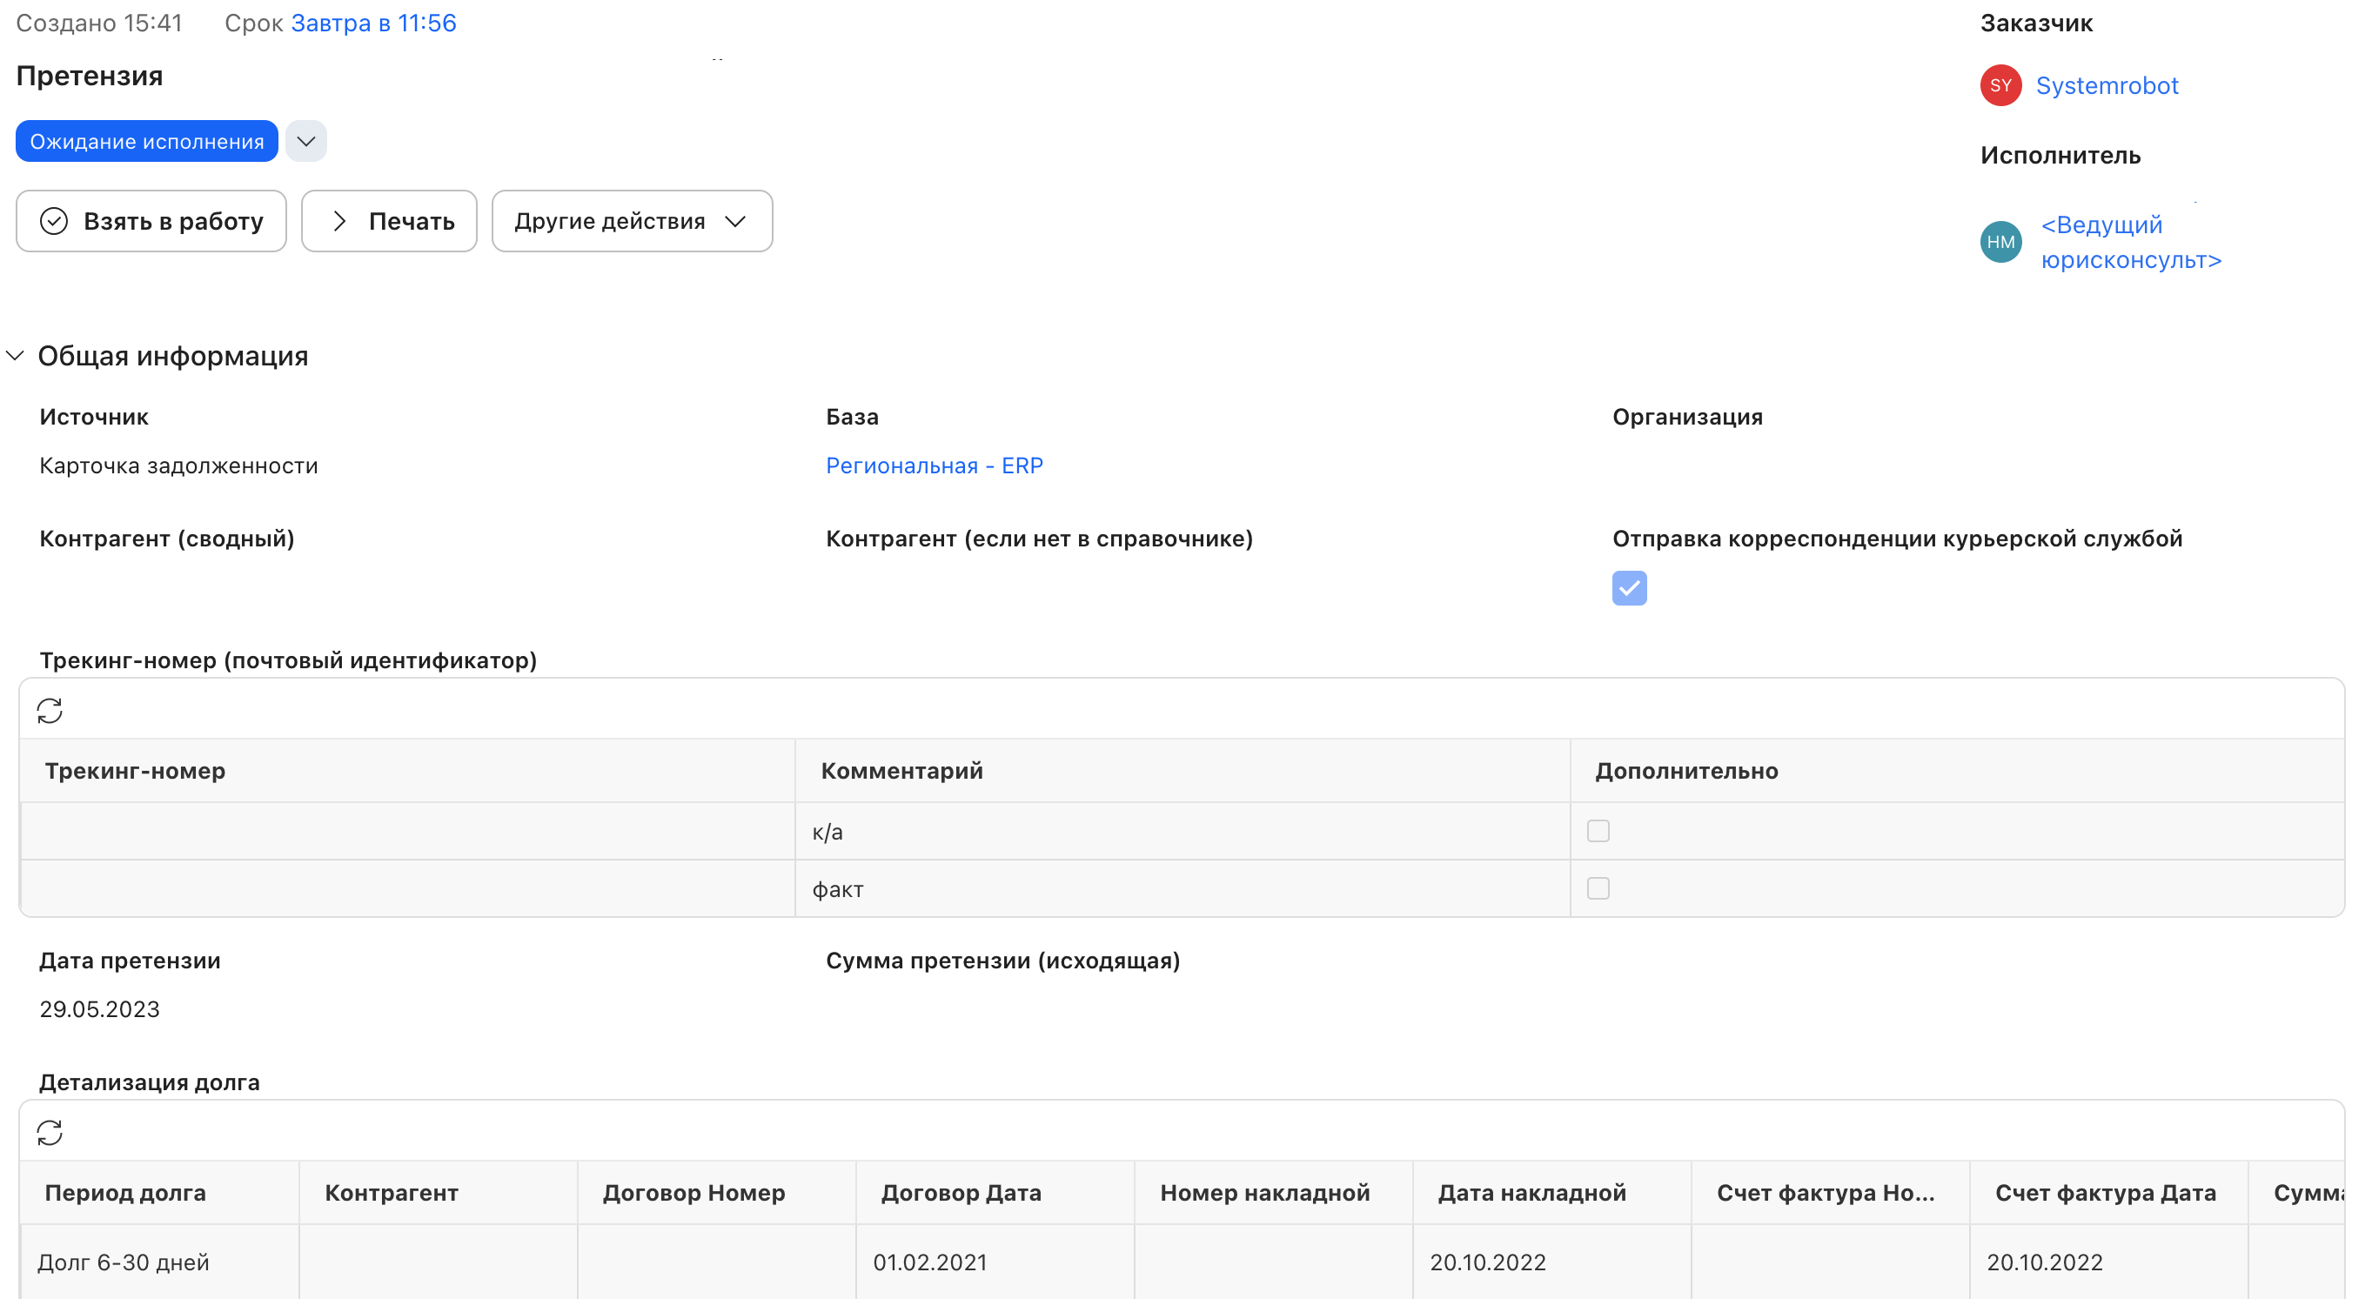Uncheck the courier correspondence checkbox

1629,588
